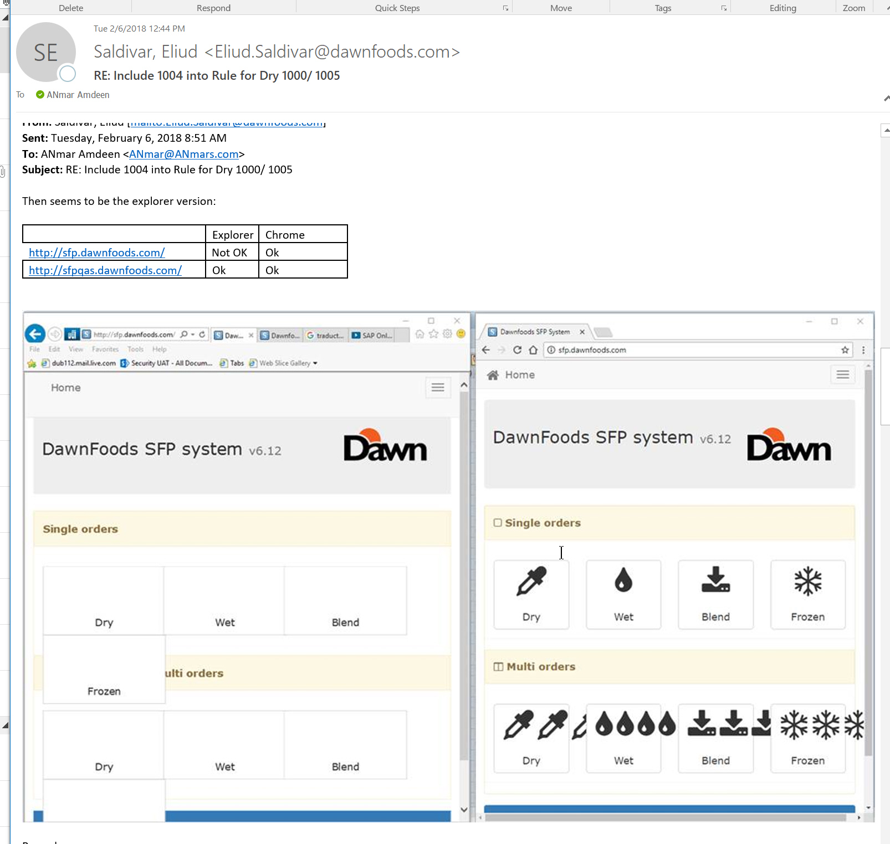Screen dimensions: 890x844
Task: Open the hamburger menu beside Home in Chrome
Action: pos(842,375)
